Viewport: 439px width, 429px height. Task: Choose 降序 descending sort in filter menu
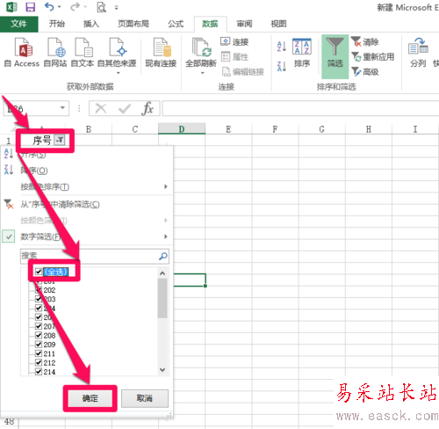[88, 171]
